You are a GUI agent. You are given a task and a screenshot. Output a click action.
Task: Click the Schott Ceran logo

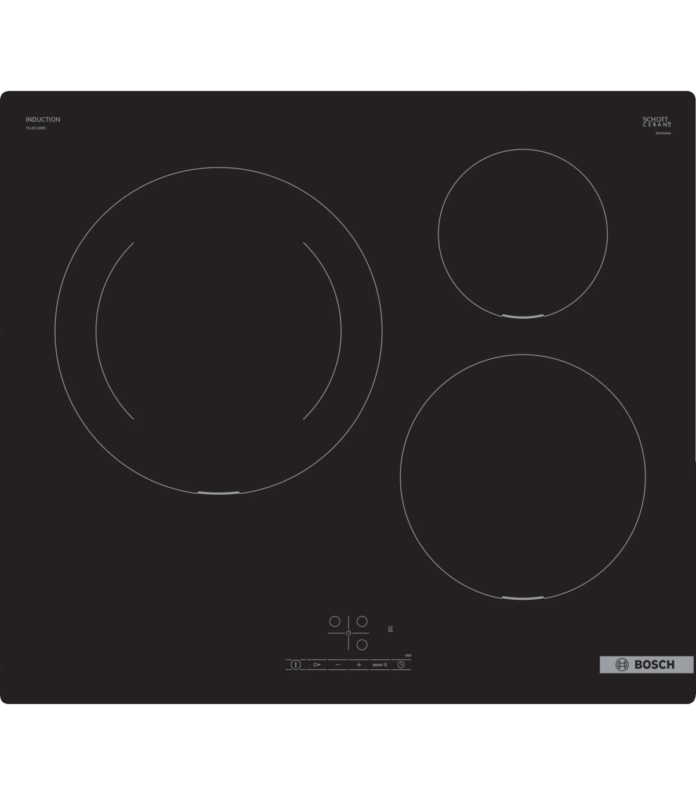[656, 122]
